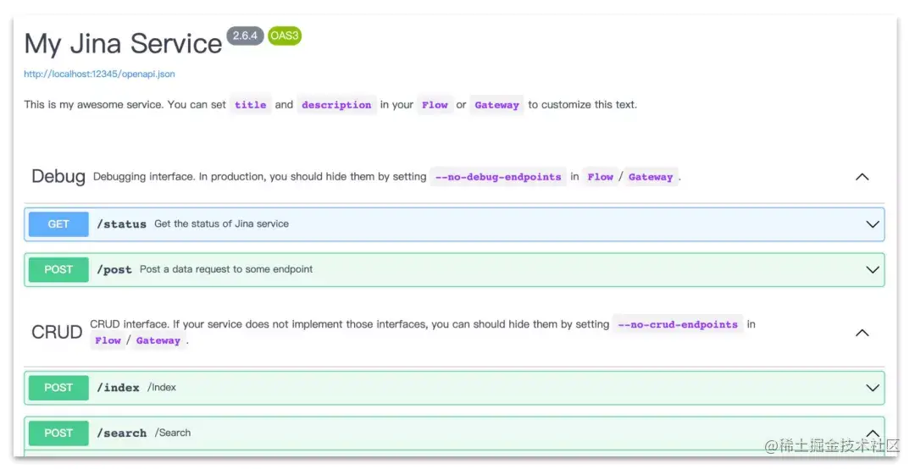Click the GET method badge for /status
This screenshot has height=469, width=915.
pyautogui.click(x=58, y=224)
